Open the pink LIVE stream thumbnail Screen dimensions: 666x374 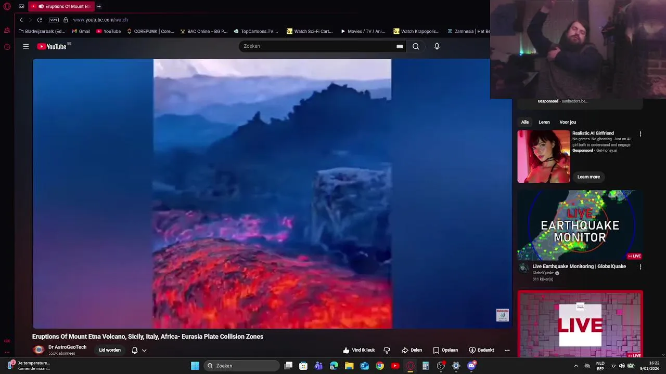[x=580, y=325]
